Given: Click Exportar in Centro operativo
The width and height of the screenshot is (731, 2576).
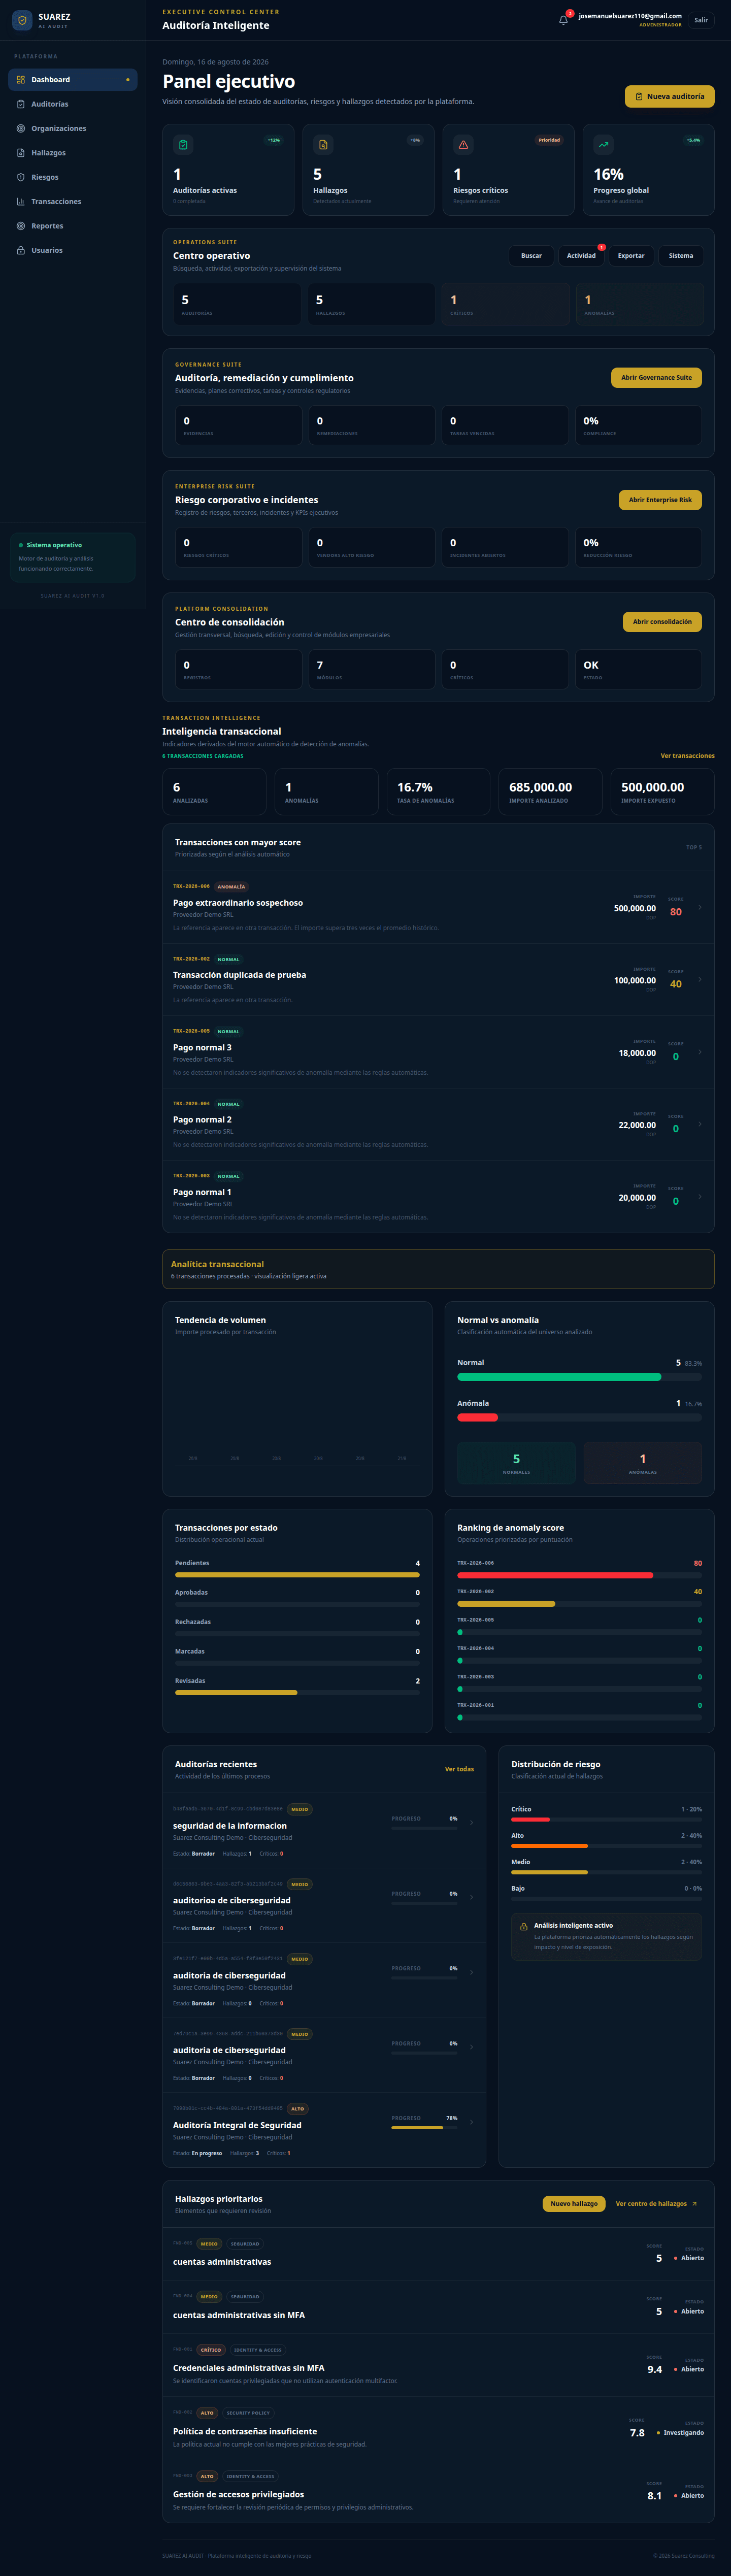Looking at the screenshot, I should 631,256.
